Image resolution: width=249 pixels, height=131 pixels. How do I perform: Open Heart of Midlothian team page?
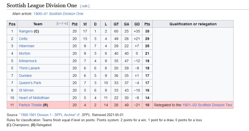34,98
